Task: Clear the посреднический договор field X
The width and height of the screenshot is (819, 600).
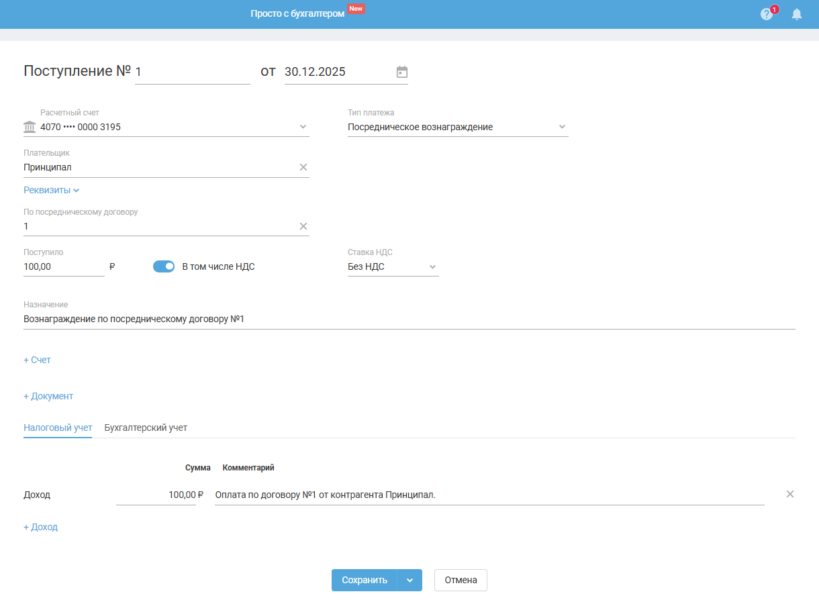Action: pos(303,226)
